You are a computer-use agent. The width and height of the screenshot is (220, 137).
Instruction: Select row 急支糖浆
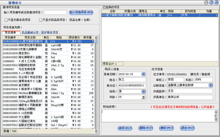pos(48,85)
